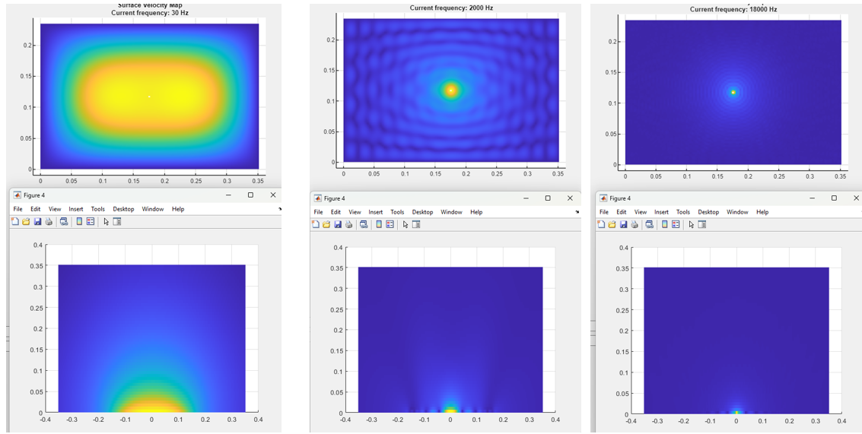The image size is (862, 434).
Task: Insert Colorbar via left Figure 4 toolbar
Action: [x=79, y=221]
